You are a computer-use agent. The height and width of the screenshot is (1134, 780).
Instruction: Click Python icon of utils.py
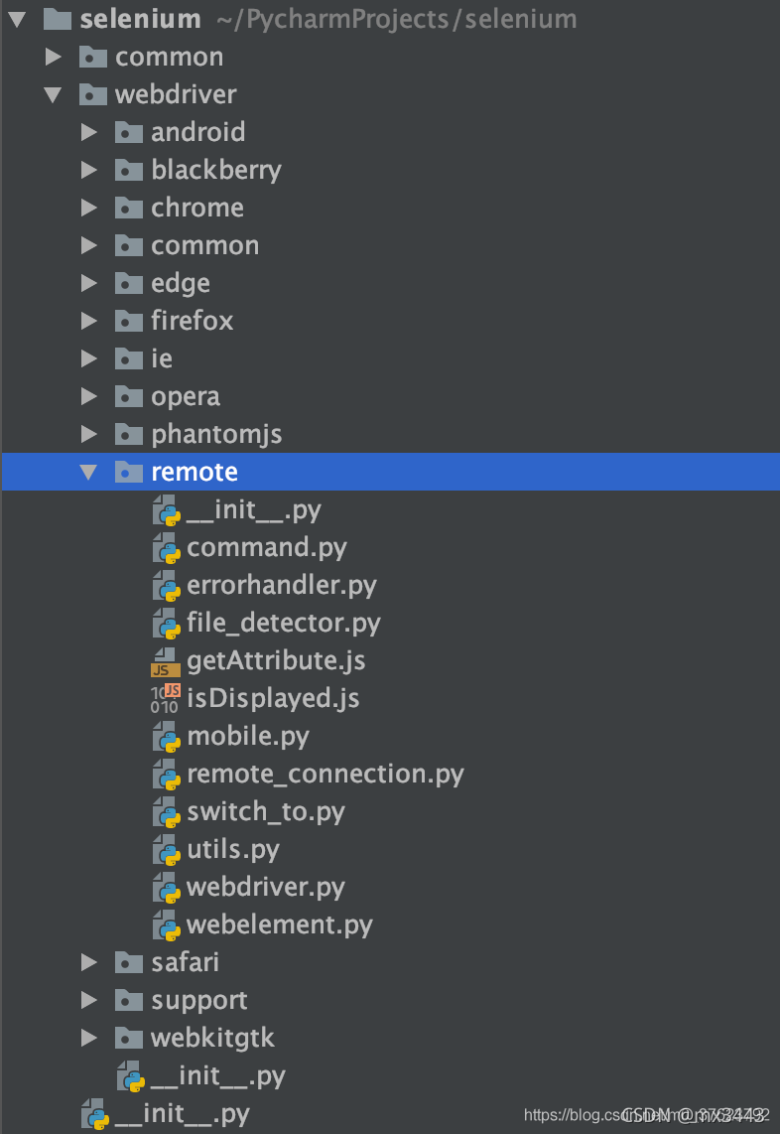[167, 850]
